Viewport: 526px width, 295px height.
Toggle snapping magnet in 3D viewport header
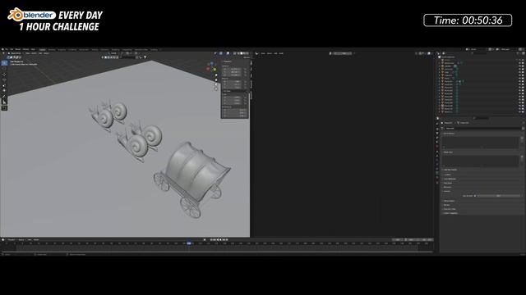(x=127, y=53)
